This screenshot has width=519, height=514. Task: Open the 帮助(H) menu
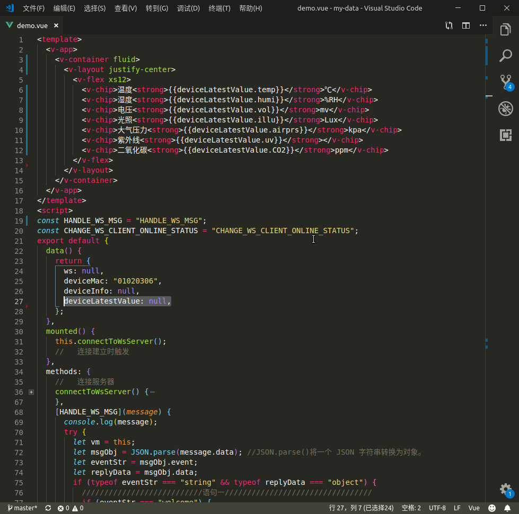point(251,8)
